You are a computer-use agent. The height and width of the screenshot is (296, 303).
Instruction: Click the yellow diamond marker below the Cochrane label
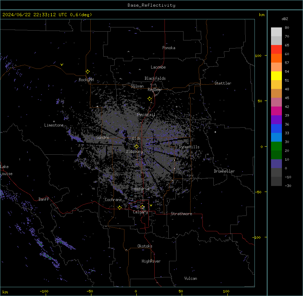[x=120, y=207]
